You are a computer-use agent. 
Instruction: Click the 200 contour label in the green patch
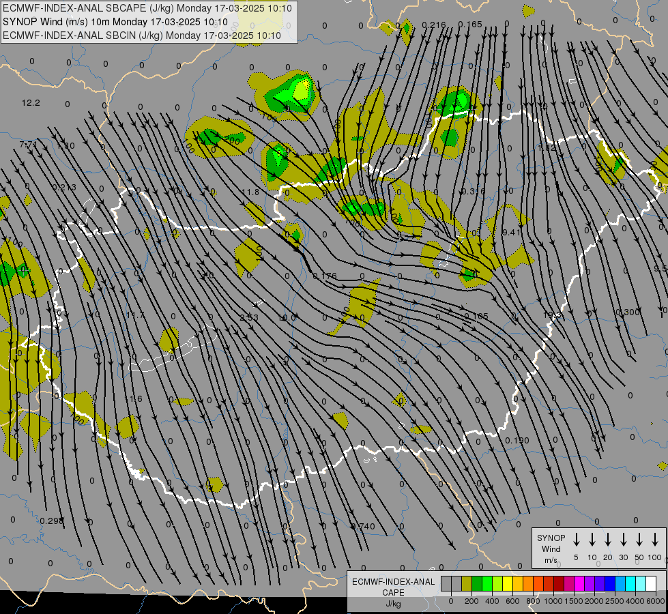coord(233,140)
